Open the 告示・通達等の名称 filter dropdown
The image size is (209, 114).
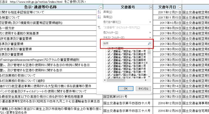(101, 7)
